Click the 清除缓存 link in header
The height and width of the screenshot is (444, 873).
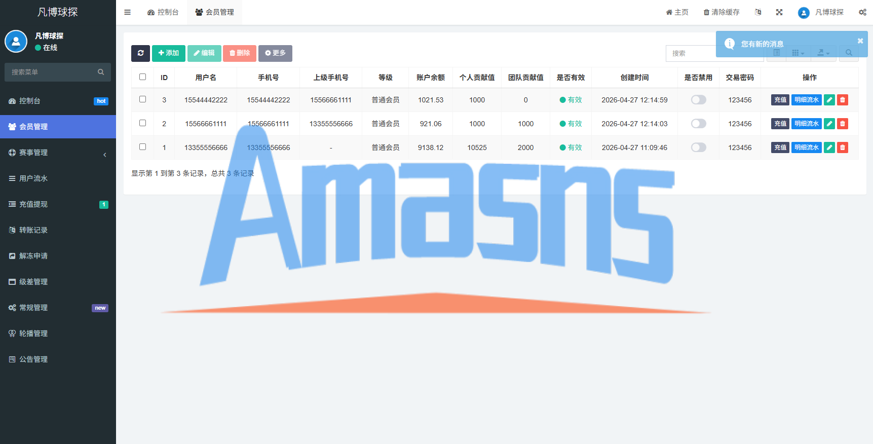[x=721, y=12]
